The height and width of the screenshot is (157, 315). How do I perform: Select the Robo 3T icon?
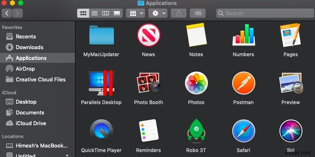point(196,131)
